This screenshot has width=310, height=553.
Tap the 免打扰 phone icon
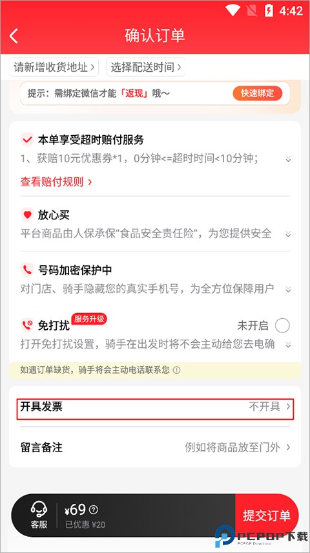click(27, 325)
